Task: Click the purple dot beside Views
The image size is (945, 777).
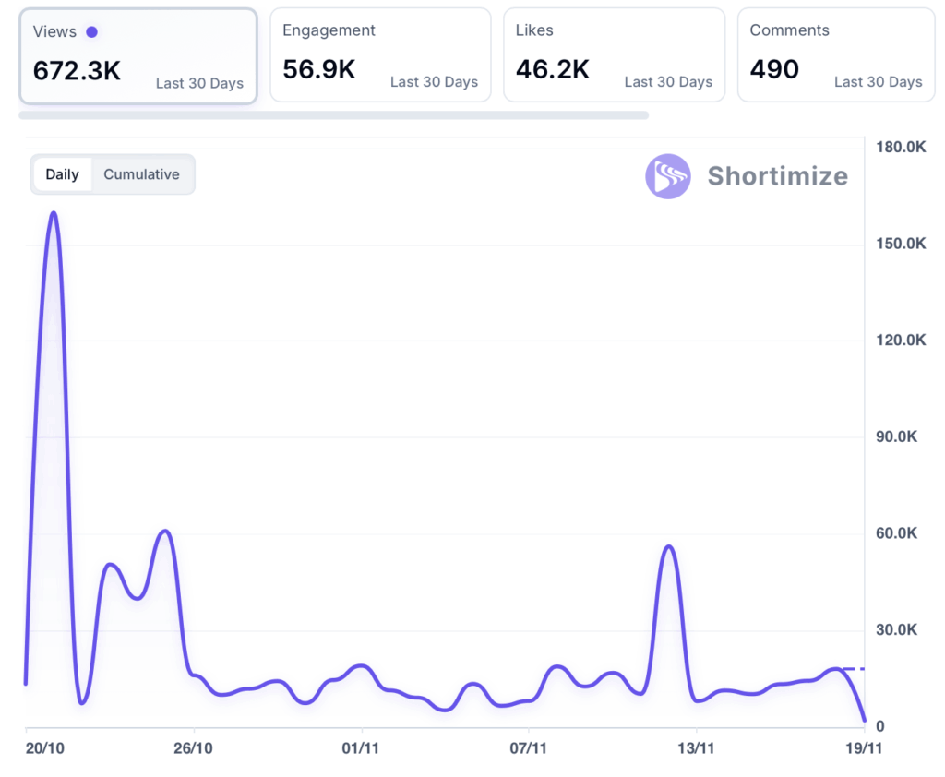Action: click(x=91, y=32)
